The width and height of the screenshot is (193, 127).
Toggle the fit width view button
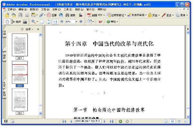pyautogui.click(x=55, y=22)
